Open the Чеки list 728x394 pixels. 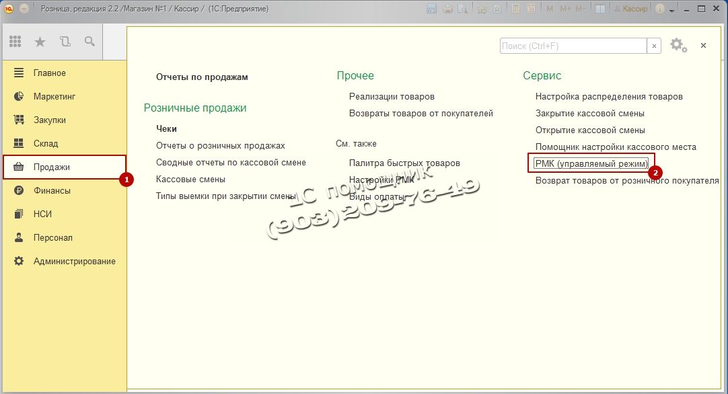[x=166, y=129]
